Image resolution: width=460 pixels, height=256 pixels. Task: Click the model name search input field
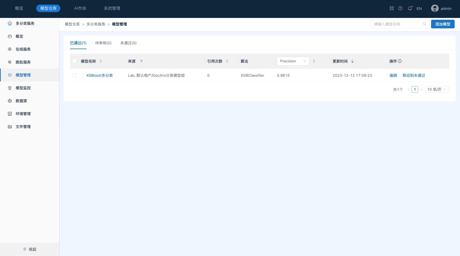(x=397, y=24)
